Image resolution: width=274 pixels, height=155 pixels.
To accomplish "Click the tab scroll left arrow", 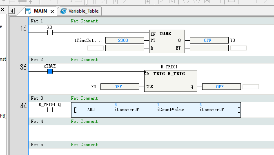I will coord(12,11).
